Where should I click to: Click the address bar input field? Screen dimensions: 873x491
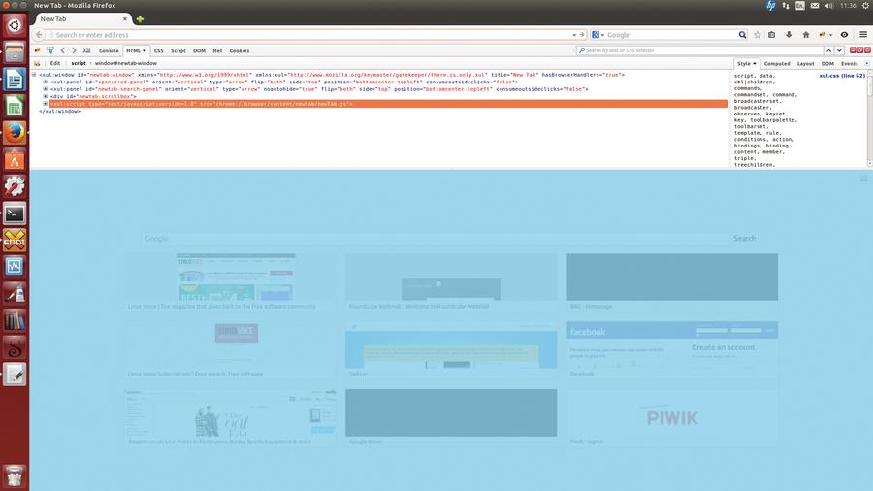pyautogui.click(x=311, y=35)
